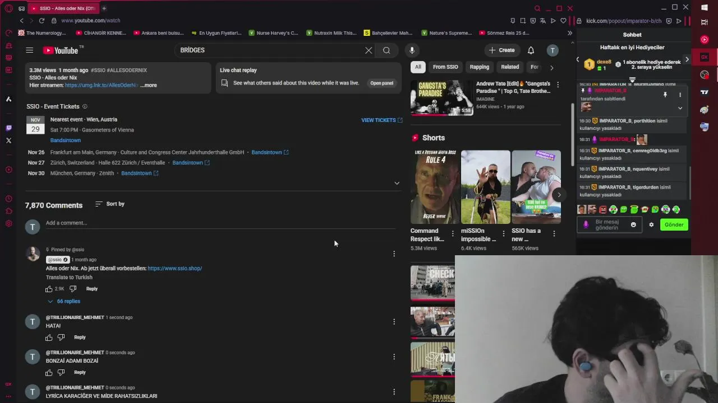This screenshot has height=403, width=718.
Task: Clear the BRIDGES search text with X
Action: point(369,50)
